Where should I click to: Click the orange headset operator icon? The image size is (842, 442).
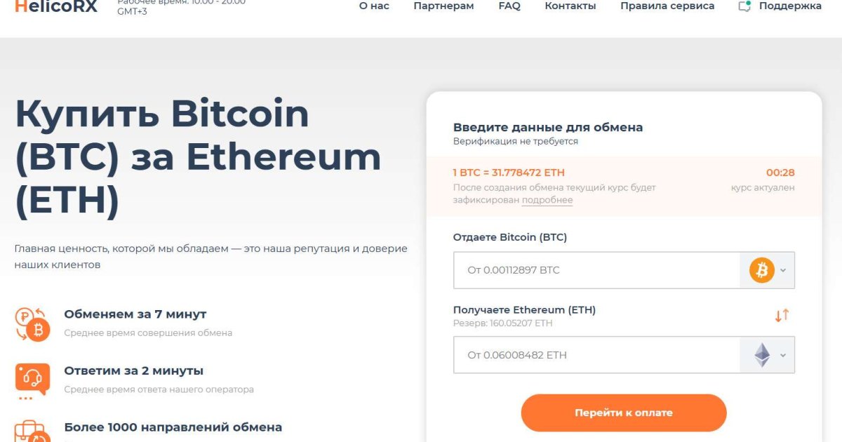tap(32, 381)
